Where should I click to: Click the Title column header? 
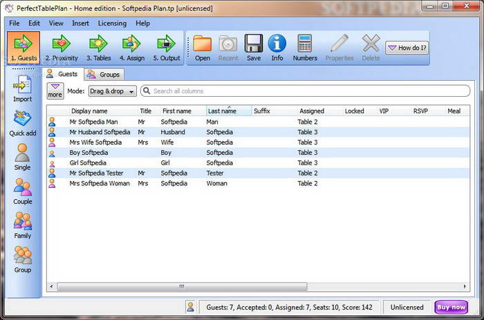[149, 111]
